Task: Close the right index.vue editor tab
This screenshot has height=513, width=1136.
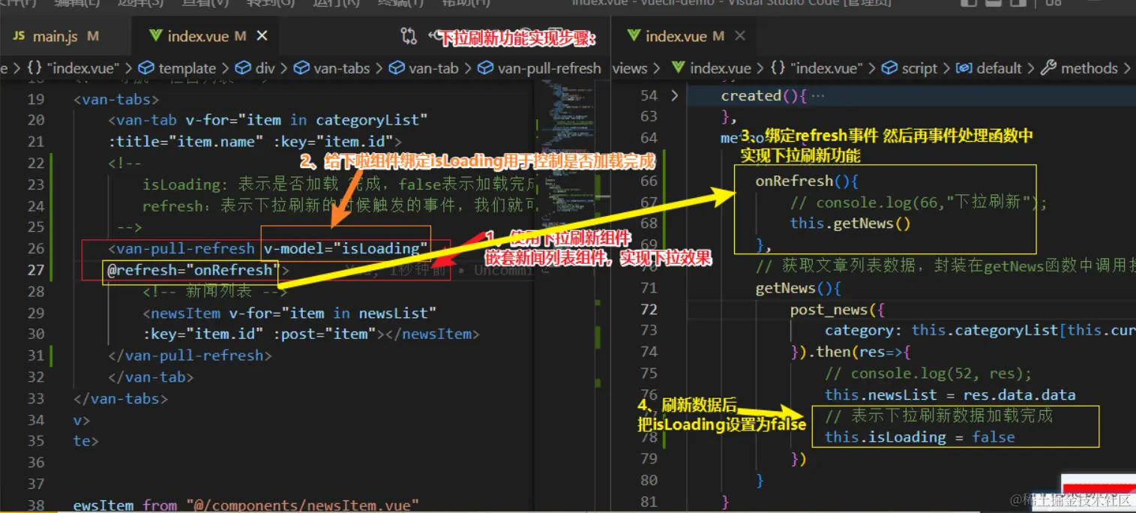Action: pyautogui.click(x=740, y=36)
